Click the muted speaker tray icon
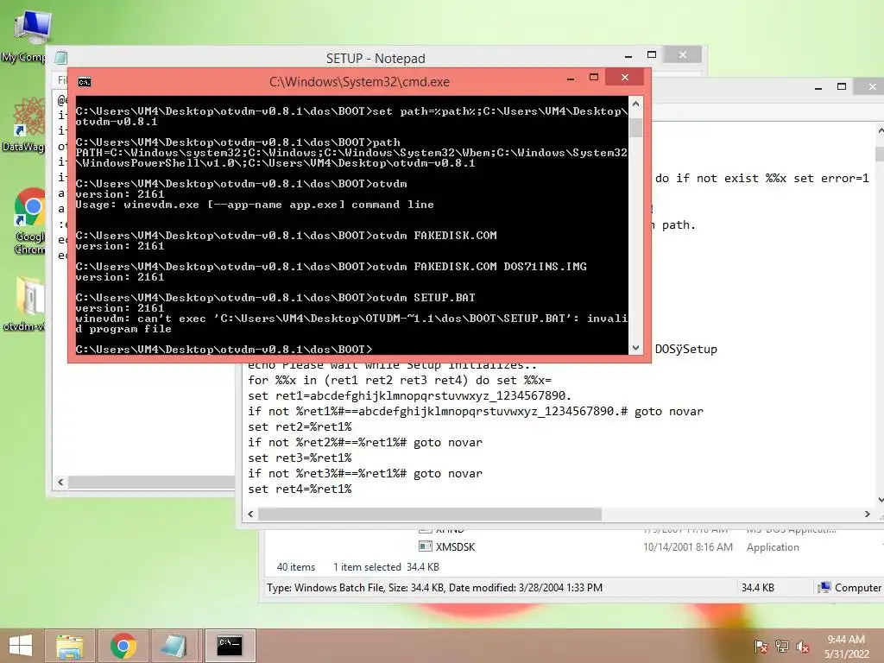 tap(802, 647)
